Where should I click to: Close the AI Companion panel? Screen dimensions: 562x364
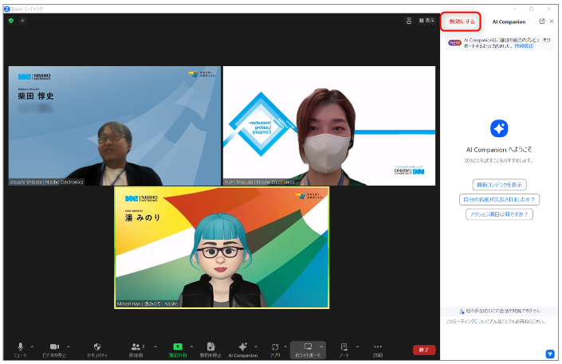point(552,22)
